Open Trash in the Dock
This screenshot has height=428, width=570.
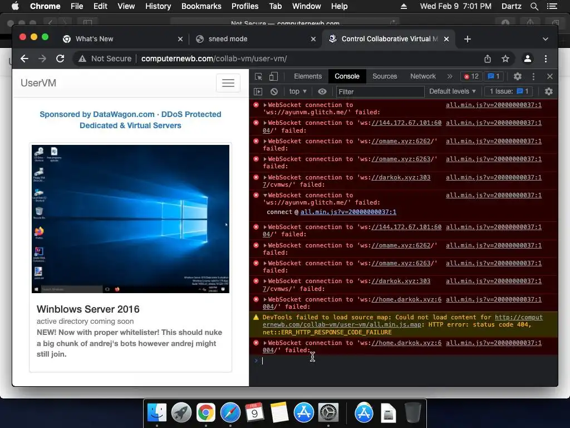point(412,413)
